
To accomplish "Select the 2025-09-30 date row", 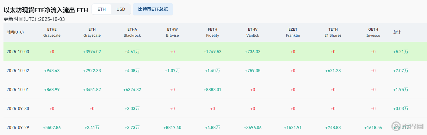I will (x=18, y=108).
